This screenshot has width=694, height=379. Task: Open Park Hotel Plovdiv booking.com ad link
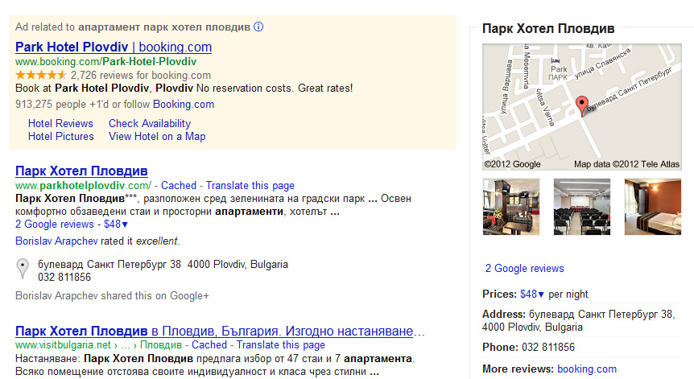coord(114,47)
